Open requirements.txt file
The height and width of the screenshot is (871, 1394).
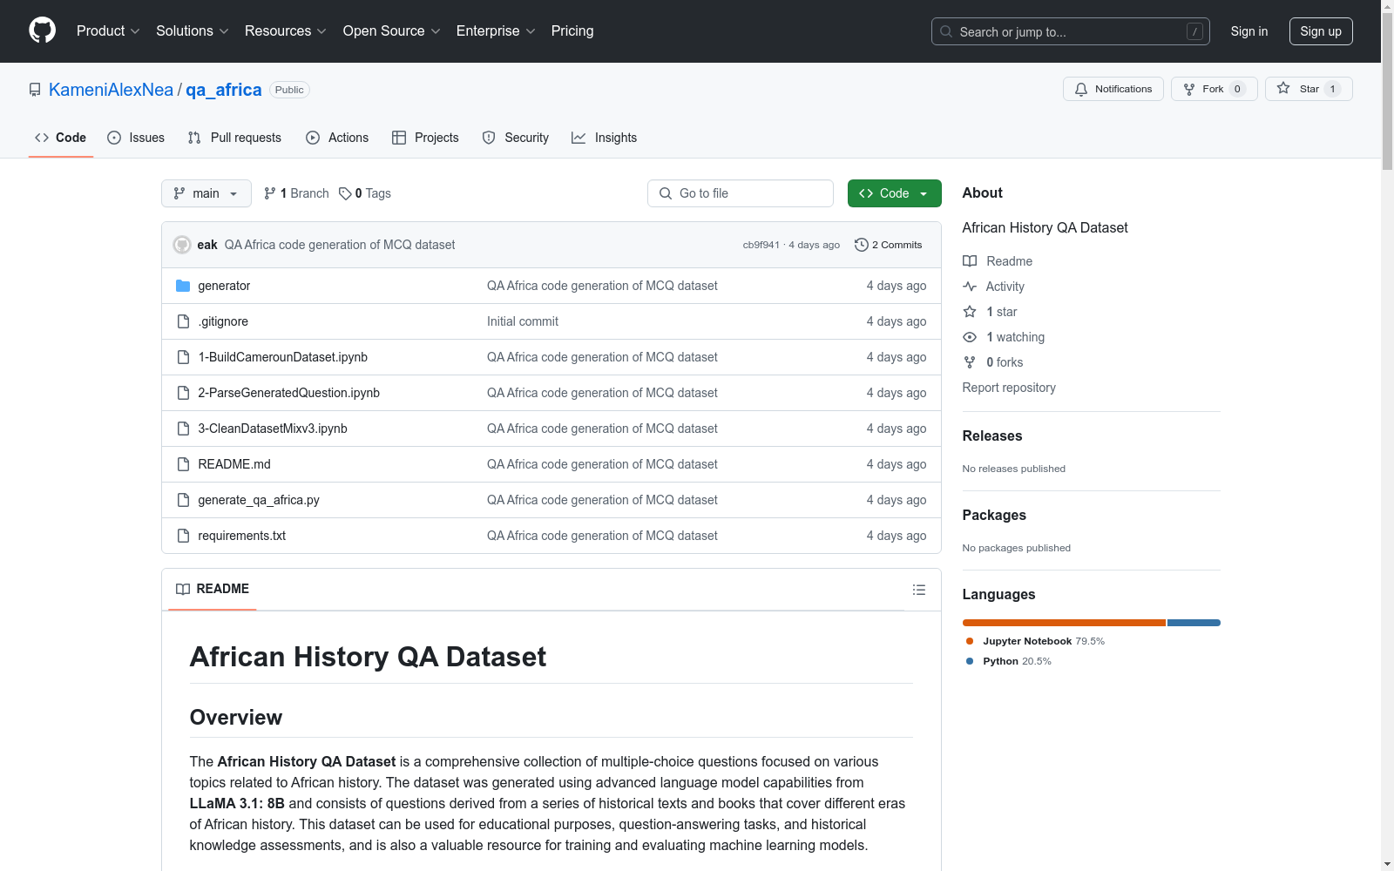pyautogui.click(x=241, y=536)
